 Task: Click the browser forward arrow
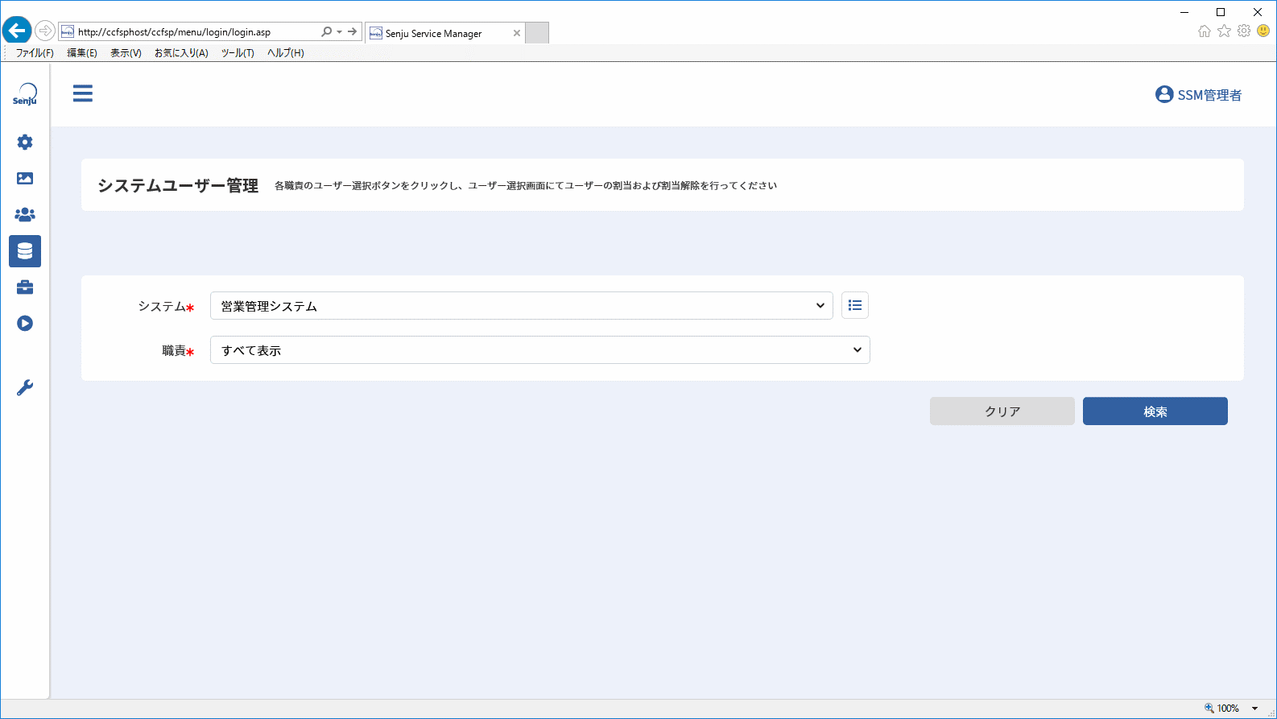pos(45,31)
